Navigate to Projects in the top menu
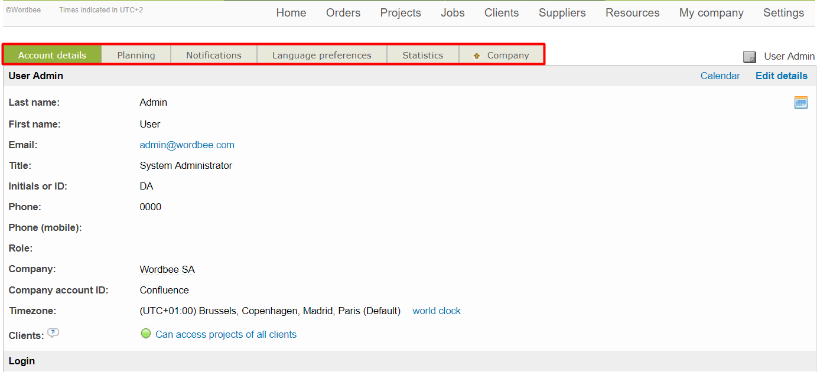 pyautogui.click(x=401, y=12)
